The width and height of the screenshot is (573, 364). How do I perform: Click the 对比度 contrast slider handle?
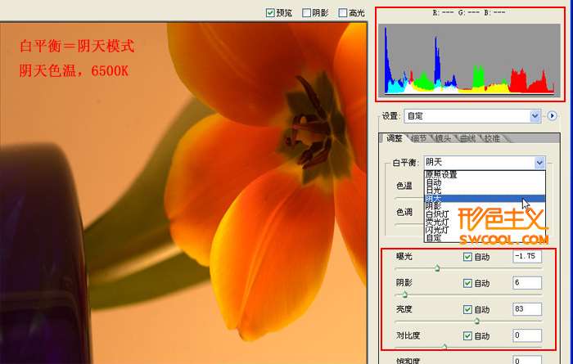[444, 347]
